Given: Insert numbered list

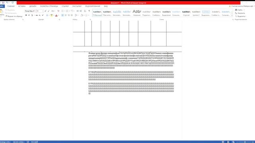Looking at the screenshot, I should [67, 11].
